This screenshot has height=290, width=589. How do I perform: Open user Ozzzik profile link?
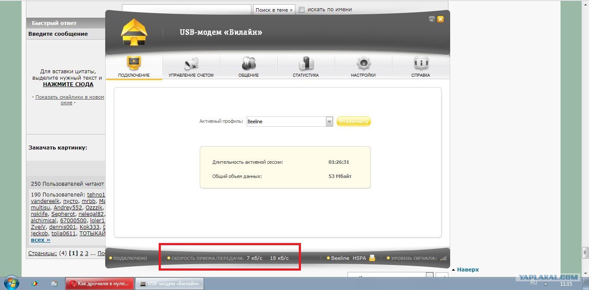pyautogui.click(x=94, y=208)
